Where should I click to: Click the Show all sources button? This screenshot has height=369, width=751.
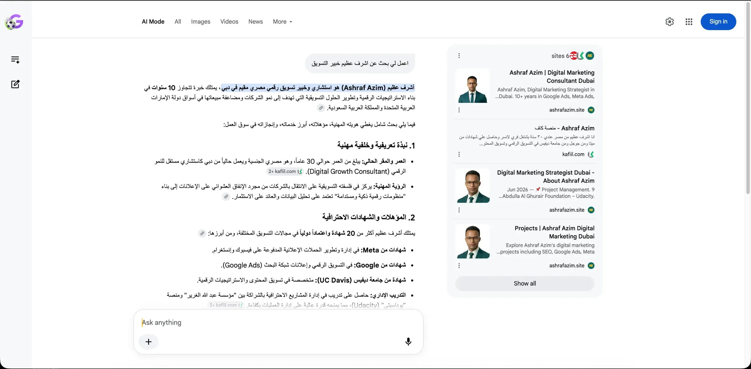click(525, 283)
